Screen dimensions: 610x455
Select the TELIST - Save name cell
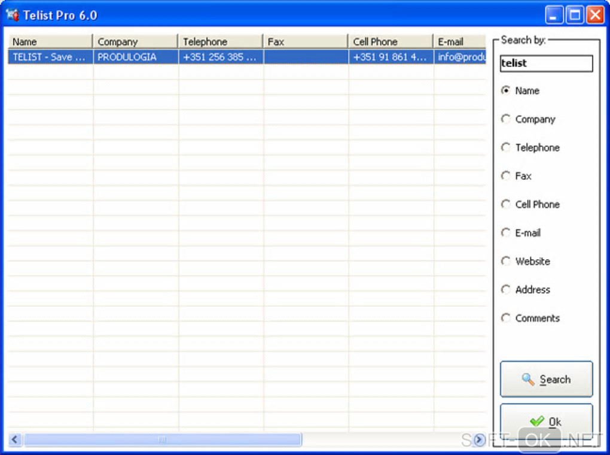tap(50, 57)
